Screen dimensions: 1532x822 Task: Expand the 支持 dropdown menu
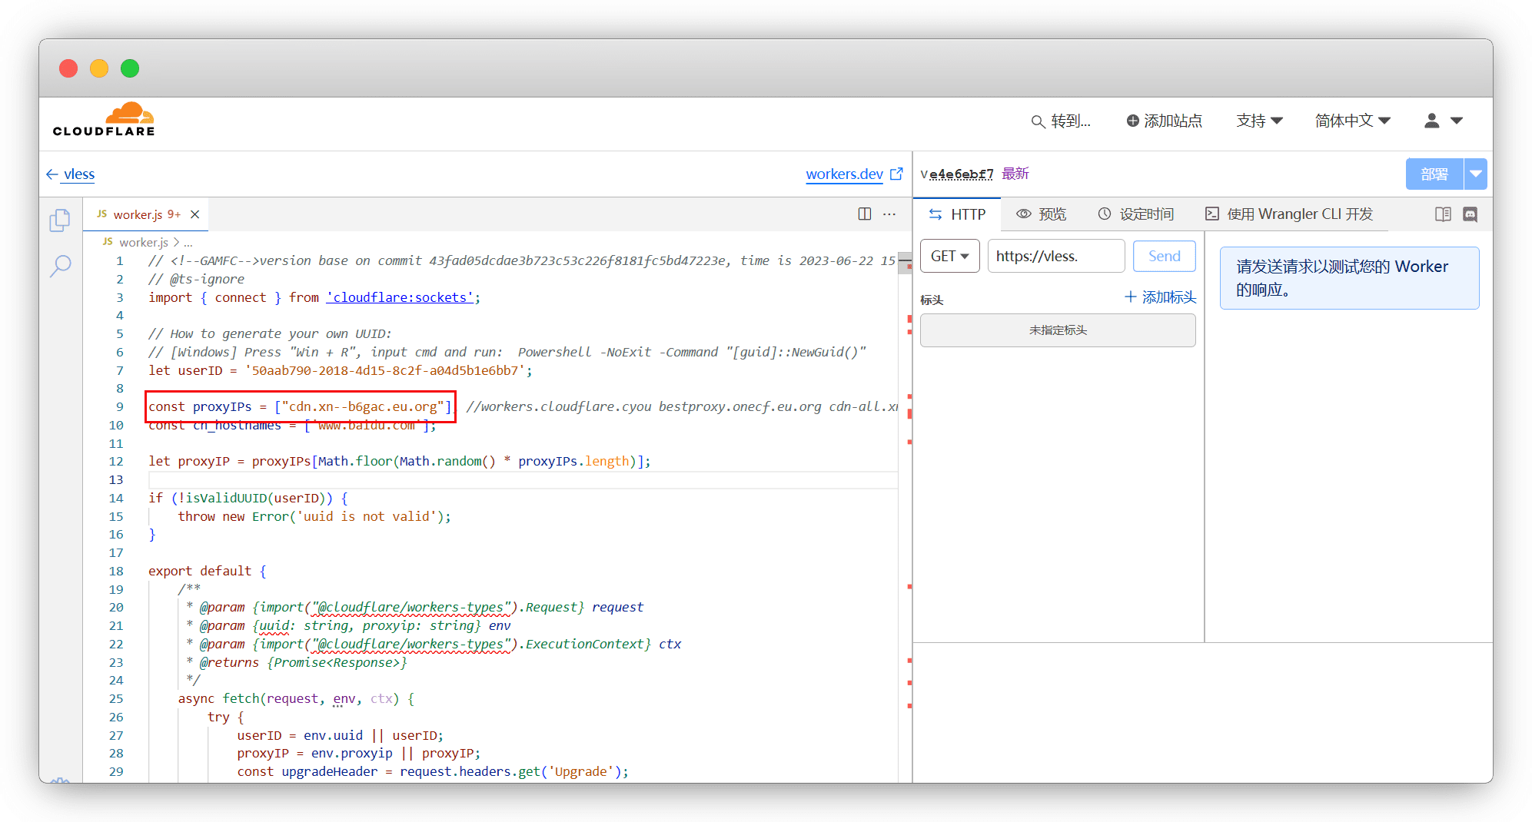point(1259,121)
